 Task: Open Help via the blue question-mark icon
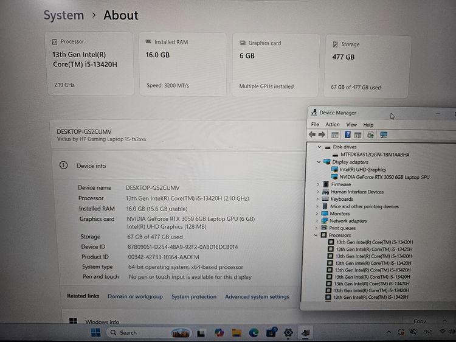point(348,134)
